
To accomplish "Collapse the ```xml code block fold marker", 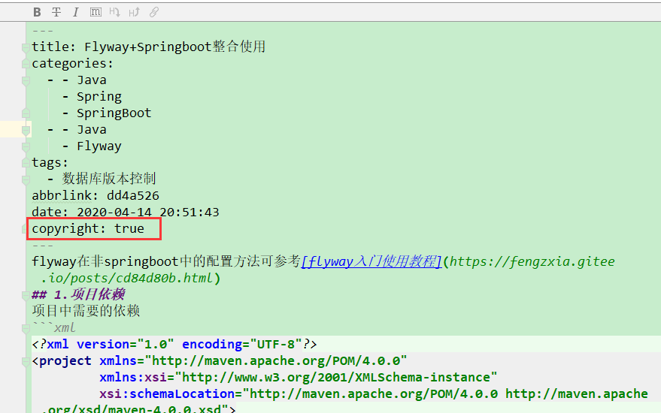I will [26, 328].
